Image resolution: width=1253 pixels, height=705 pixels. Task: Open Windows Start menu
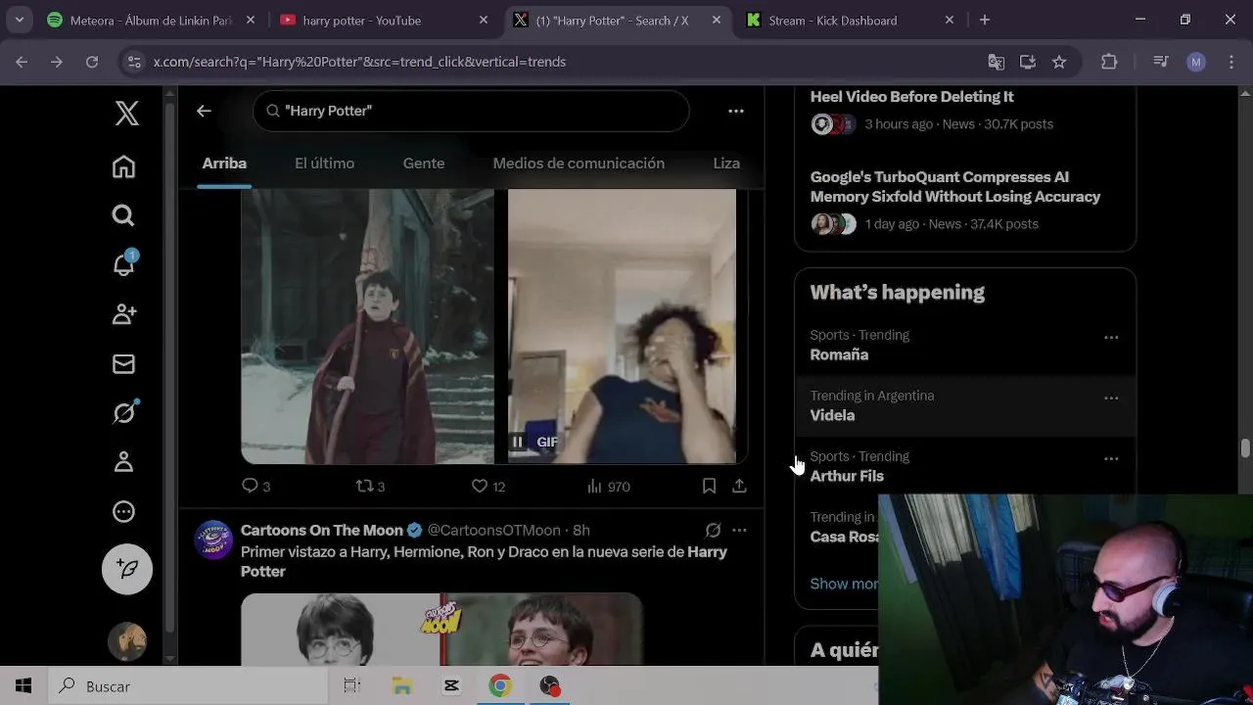pyautogui.click(x=23, y=686)
